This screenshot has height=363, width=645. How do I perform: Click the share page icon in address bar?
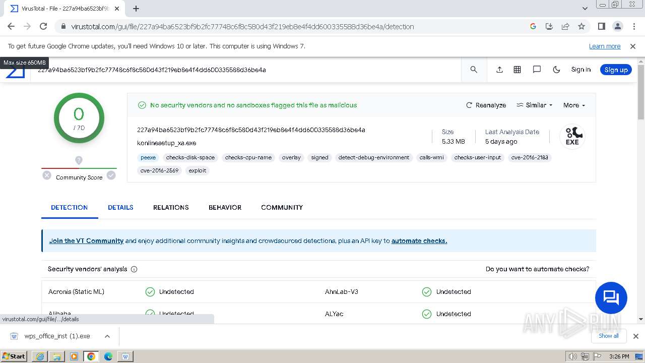tap(565, 26)
